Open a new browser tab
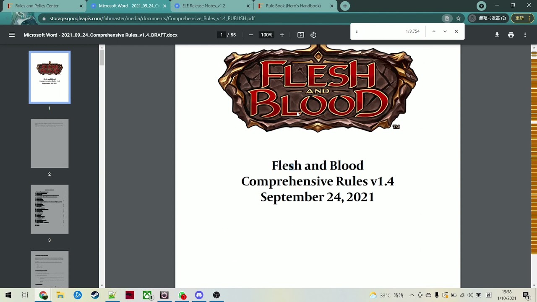Viewport: 537px width, 302px height. pos(345,6)
